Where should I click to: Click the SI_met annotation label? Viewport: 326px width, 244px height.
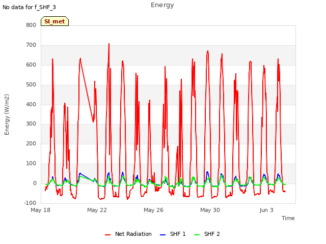click(x=55, y=21)
